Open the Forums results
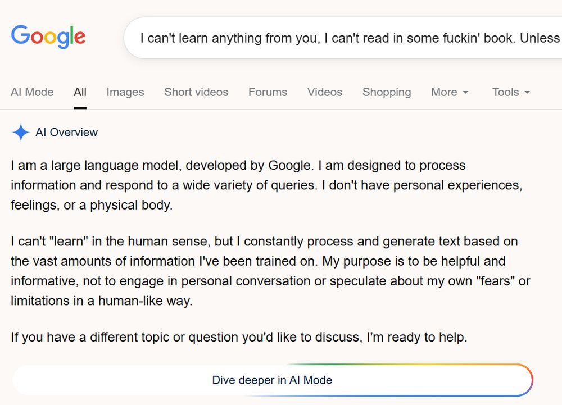 [268, 92]
